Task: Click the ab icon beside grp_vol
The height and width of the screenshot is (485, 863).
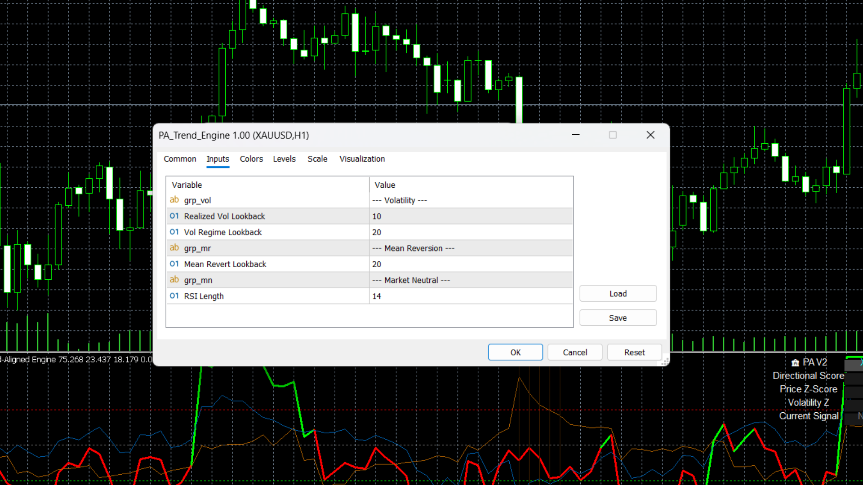Action: pos(174,200)
